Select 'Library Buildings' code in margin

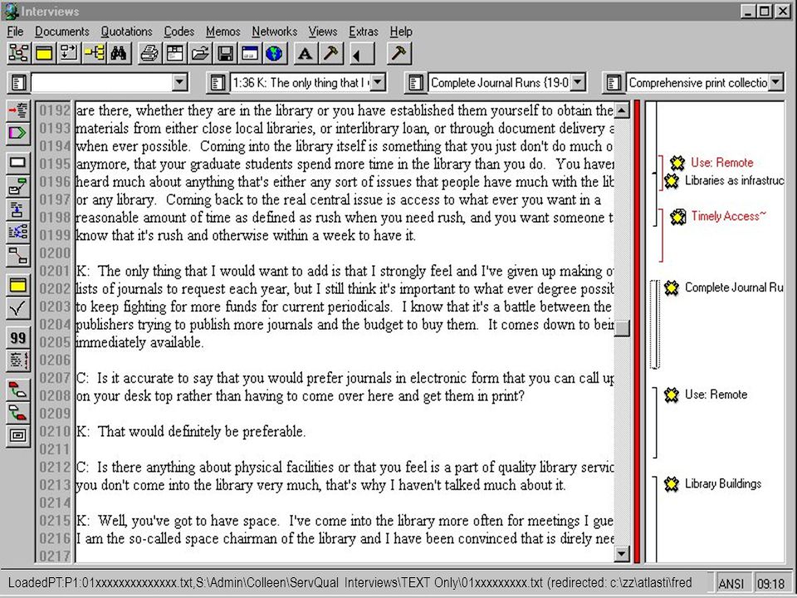(x=723, y=483)
